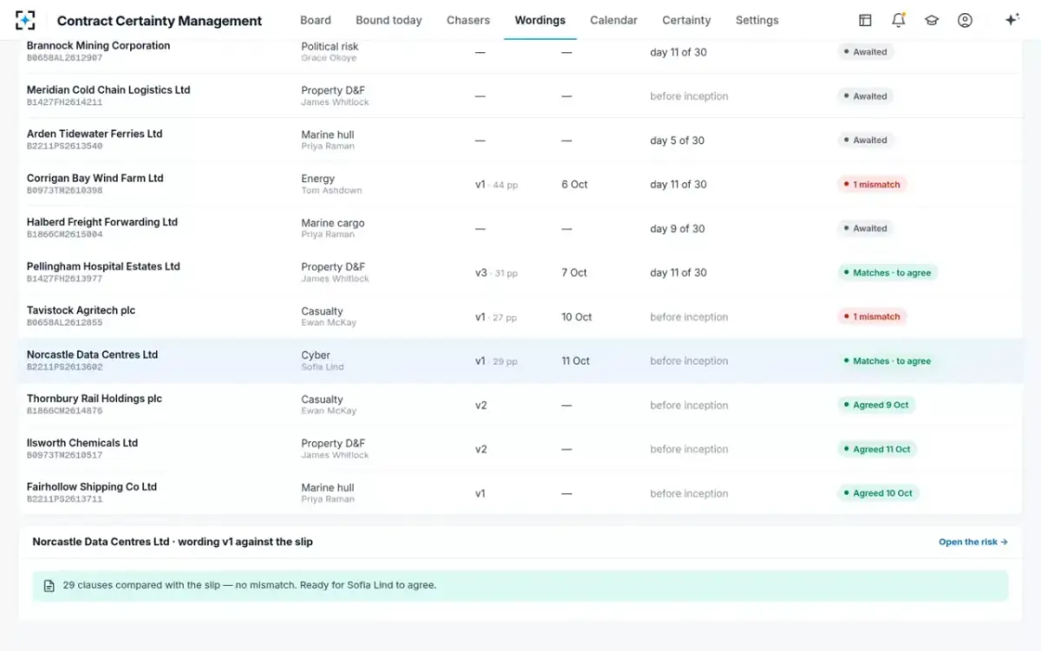This screenshot has width=1041, height=651.
Task: Click Casualty class for Tavistock Agritech
Action: [322, 311]
